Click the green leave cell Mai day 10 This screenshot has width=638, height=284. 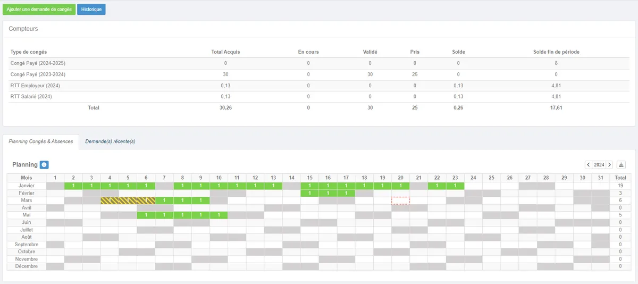point(219,215)
